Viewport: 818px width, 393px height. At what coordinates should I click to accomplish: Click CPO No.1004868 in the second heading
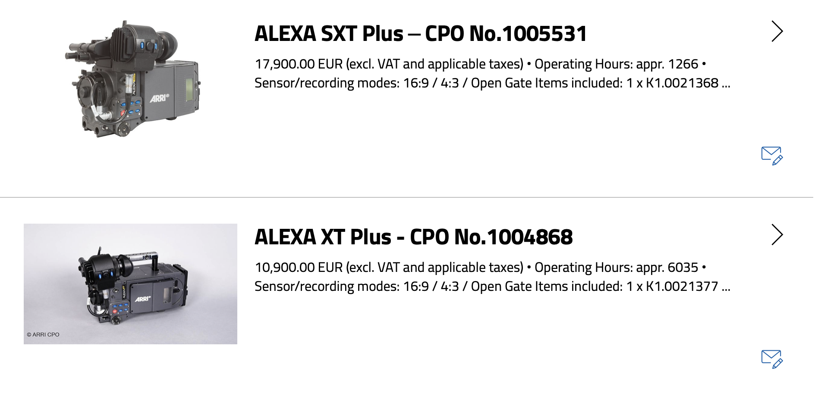coord(491,237)
